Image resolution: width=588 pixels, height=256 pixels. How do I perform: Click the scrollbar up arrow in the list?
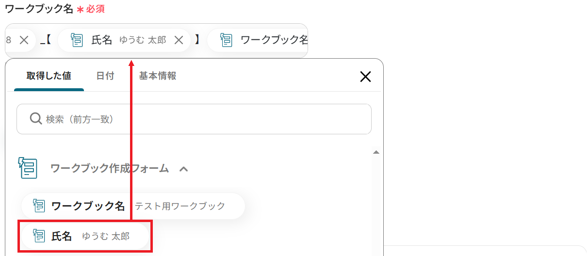(x=376, y=152)
